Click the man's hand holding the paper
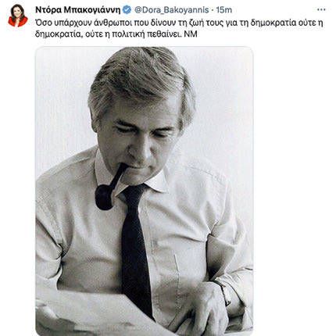336x336 pixels. pyautogui.click(x=202, y=309)
